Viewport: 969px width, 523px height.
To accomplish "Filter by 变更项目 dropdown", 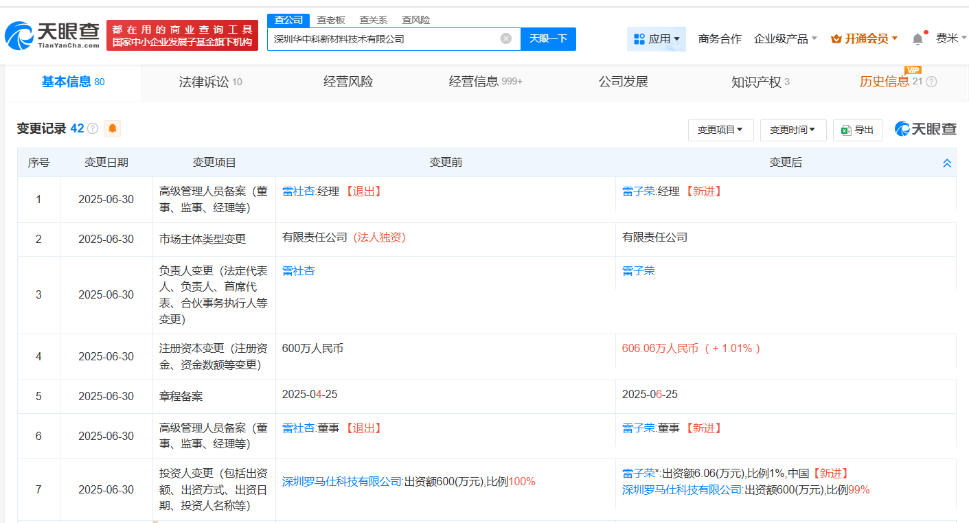I will coord(720,130).
